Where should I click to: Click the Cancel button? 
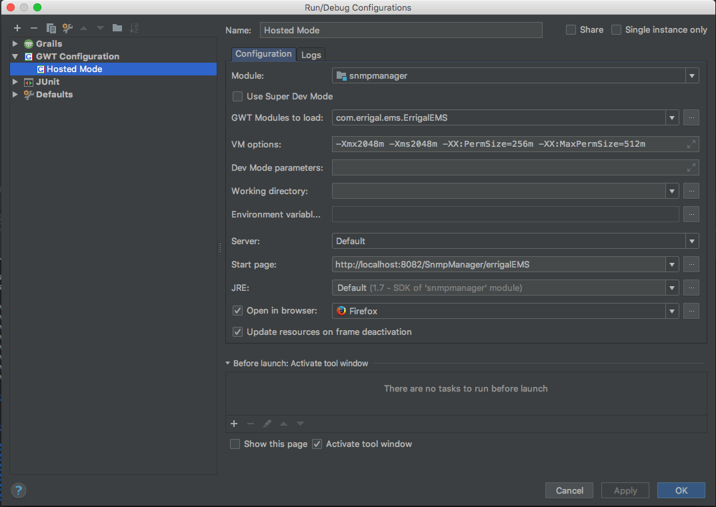click(x=569, y=490)
